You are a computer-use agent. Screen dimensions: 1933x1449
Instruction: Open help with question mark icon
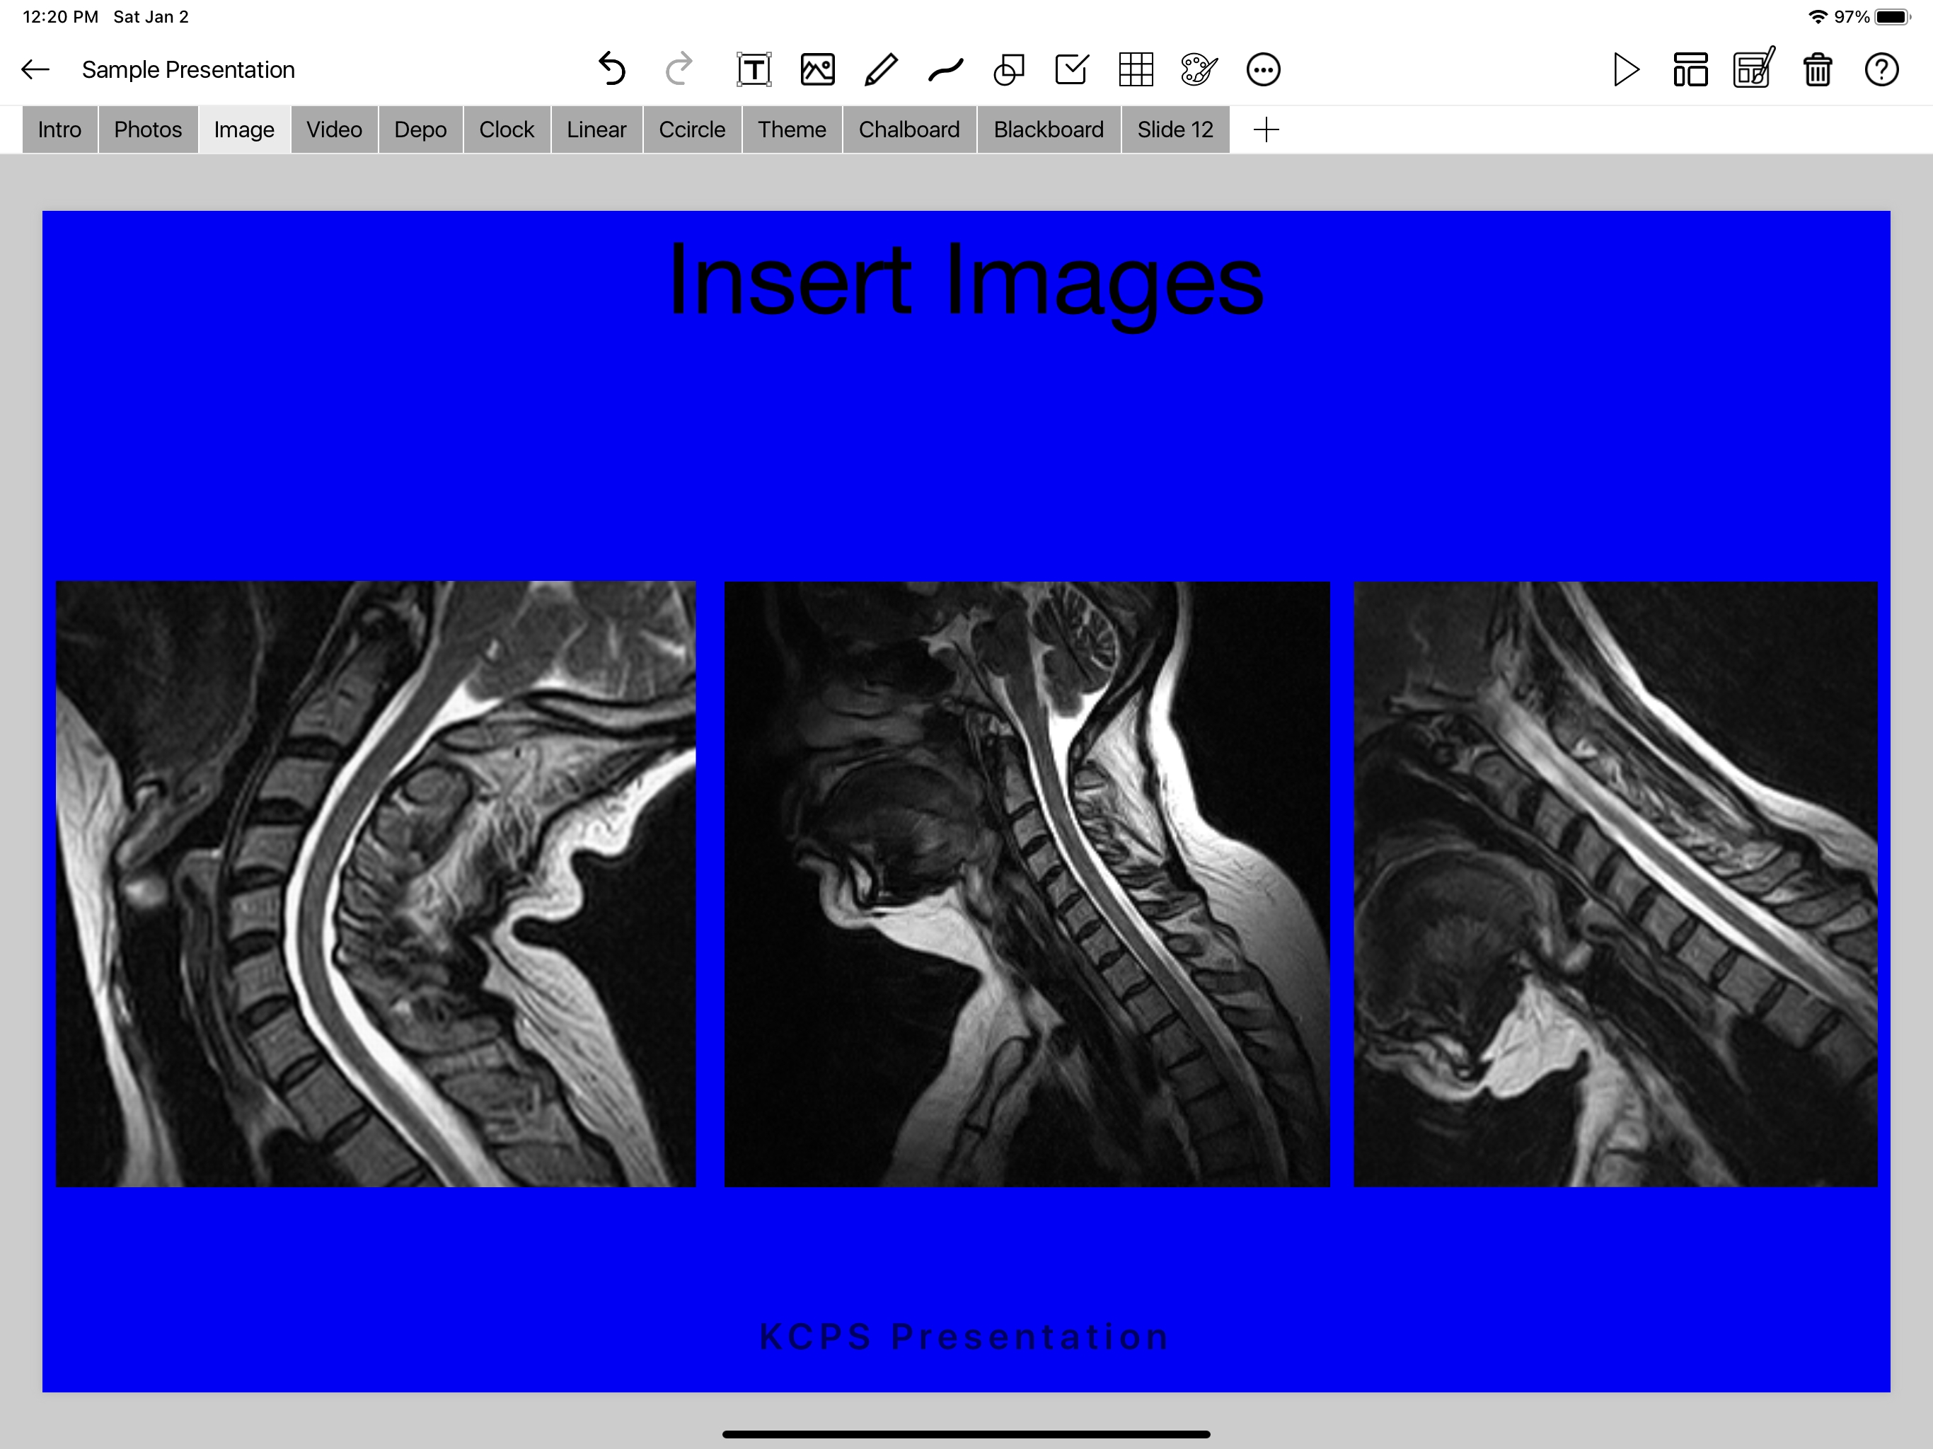(1881, 70)
